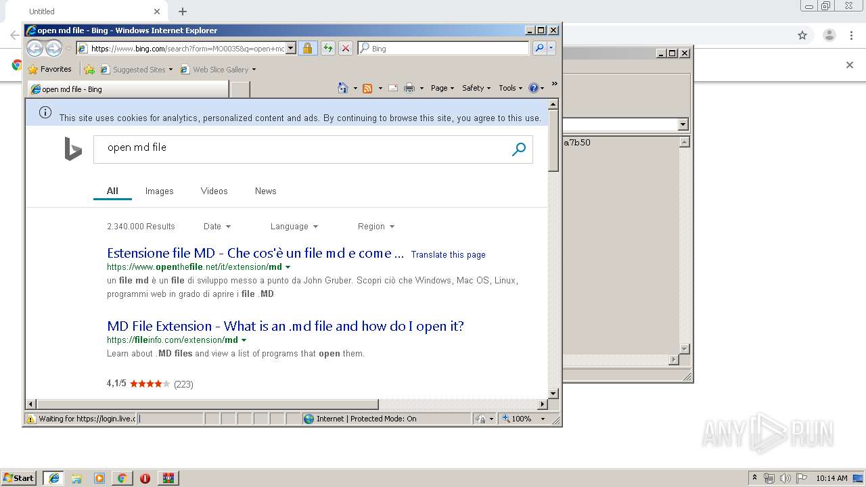Stop loading with the red X icon
This screenshot has width=866, height=487.
click(x=345, y=48)
